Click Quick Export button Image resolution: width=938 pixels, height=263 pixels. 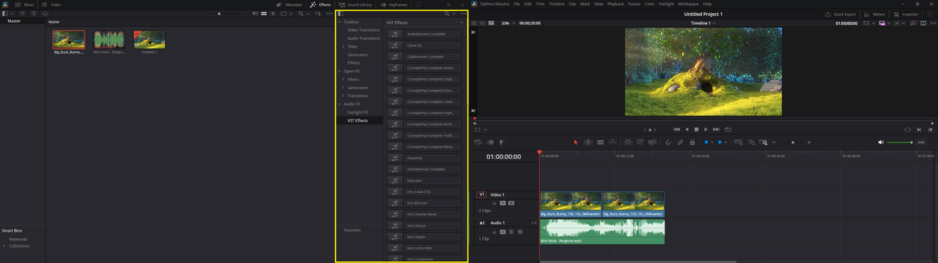(x=840, y=14)
